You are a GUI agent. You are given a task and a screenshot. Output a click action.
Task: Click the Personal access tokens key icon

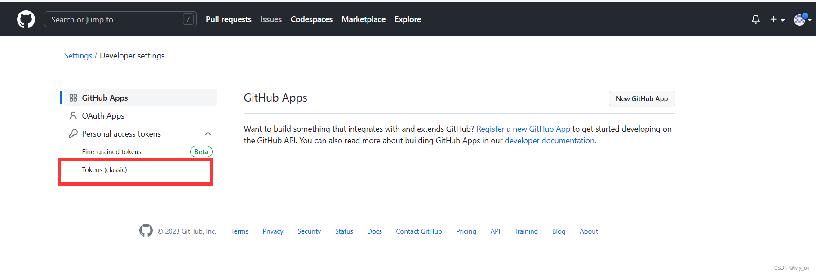point(73,133)
